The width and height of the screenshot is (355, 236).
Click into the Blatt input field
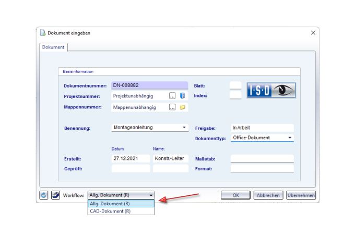click(235, 85)
